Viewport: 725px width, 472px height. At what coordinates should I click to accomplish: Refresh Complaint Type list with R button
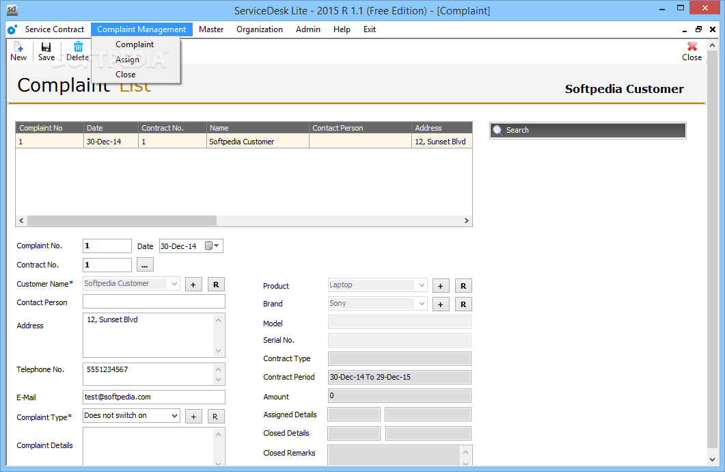(x=216, y=417)
